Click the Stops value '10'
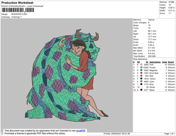 click(x=149, y=25)
